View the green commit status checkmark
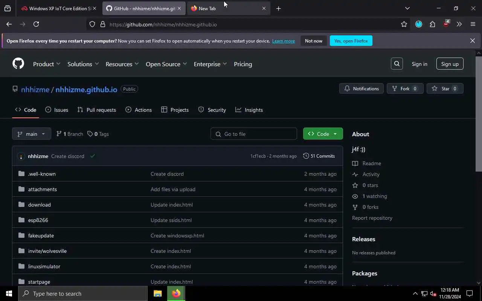 pos(93,156)
